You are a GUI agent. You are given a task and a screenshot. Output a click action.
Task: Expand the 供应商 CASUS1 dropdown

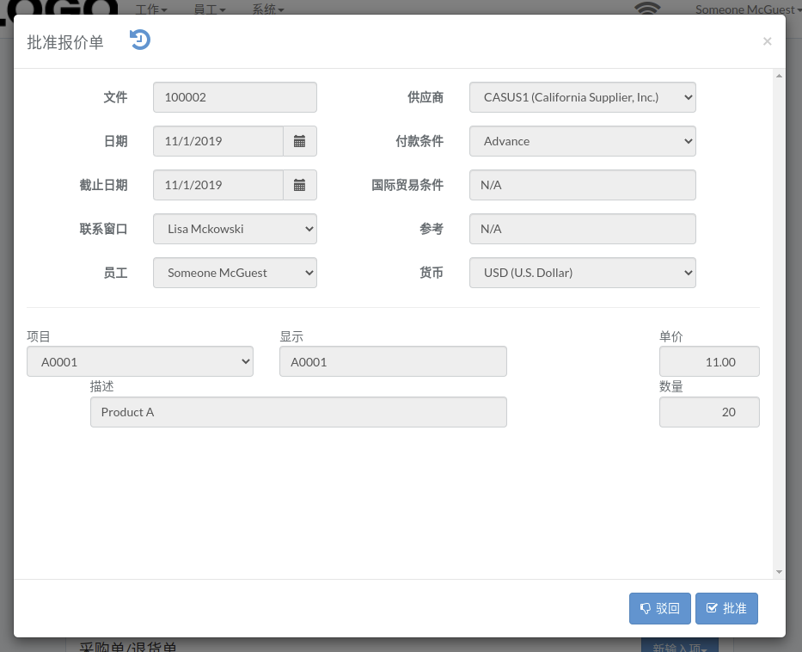tap(583, 97)
